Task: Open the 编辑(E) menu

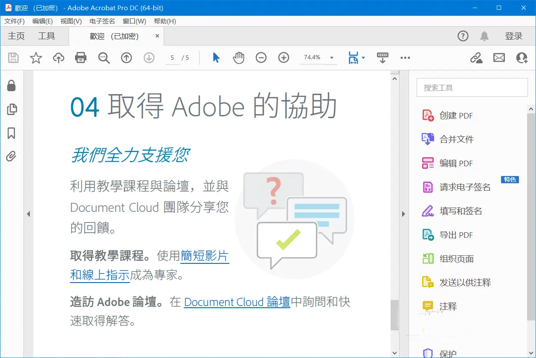Action: [x=43, y=21]
